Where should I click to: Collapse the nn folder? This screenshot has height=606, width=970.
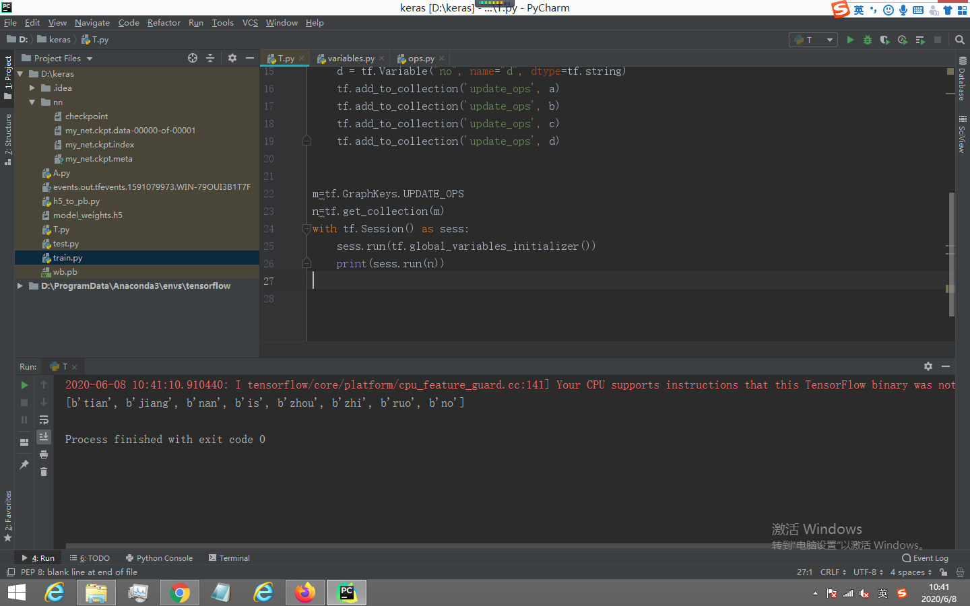pyautogui.click(x=32, y=102)
